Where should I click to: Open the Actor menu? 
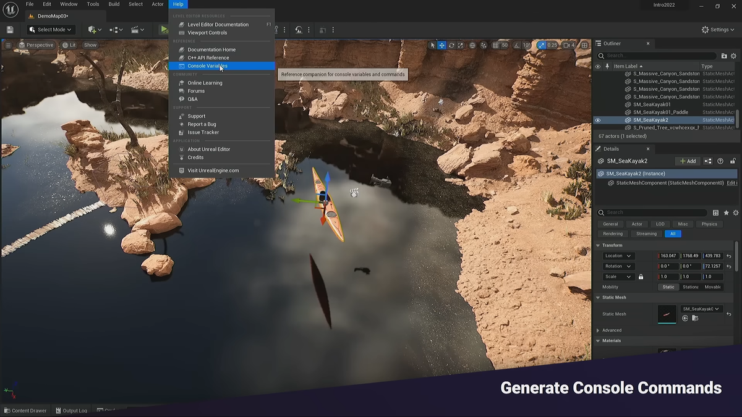(x=158, y=4)
